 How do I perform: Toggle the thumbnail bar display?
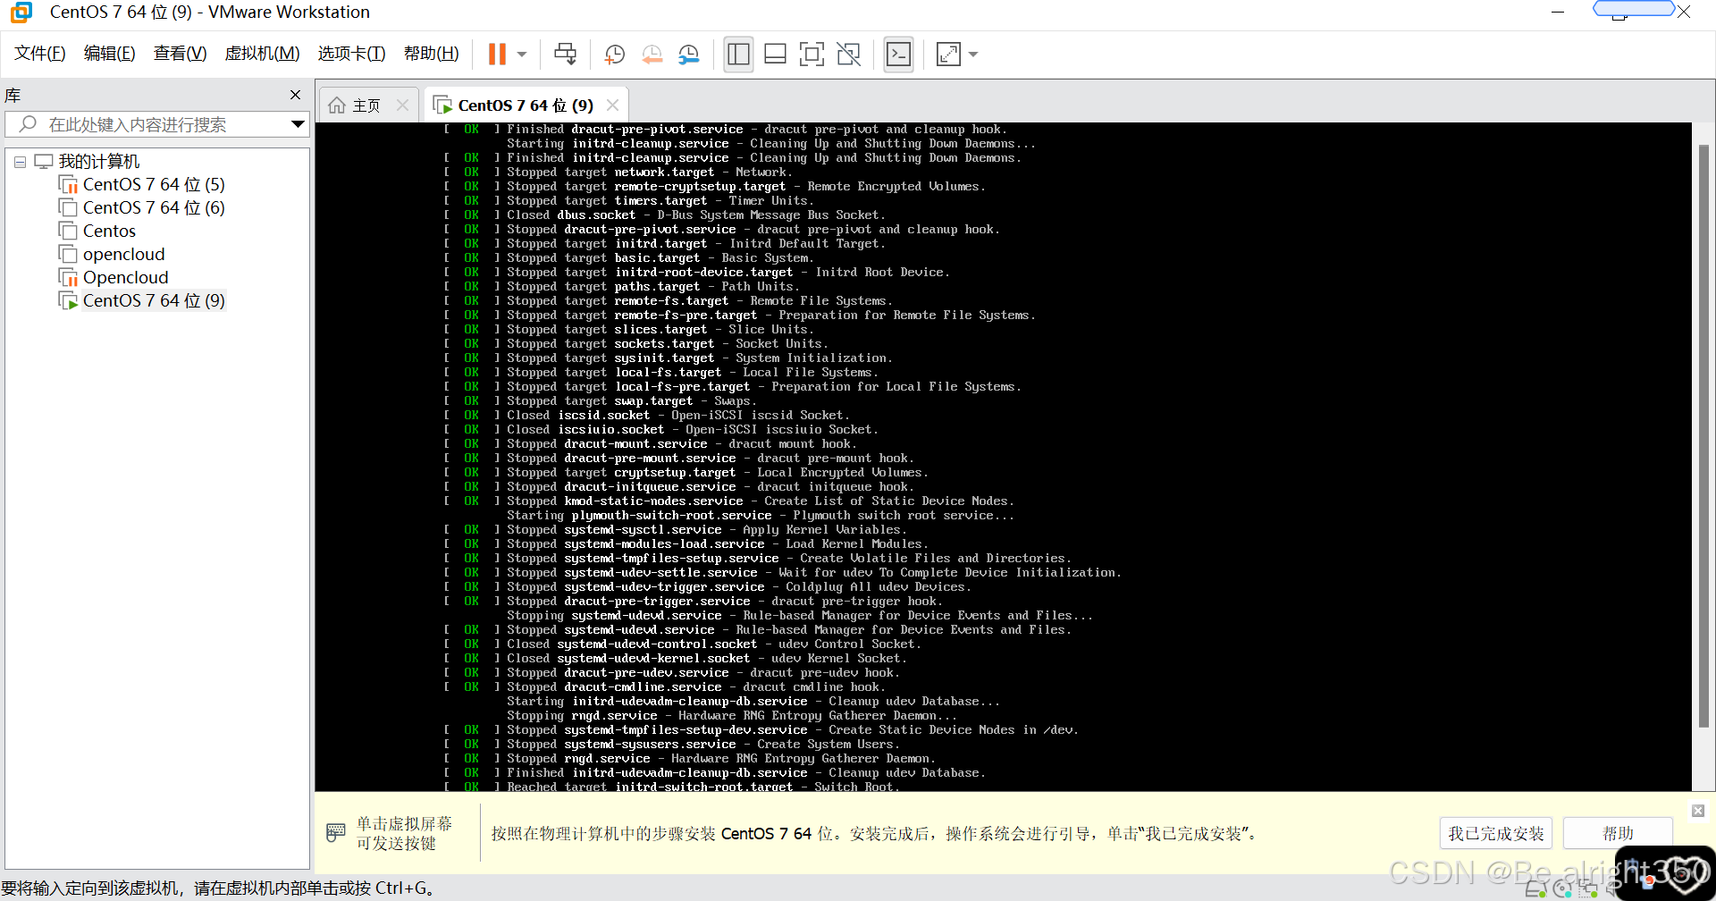pyautogui.click(x=775, y=54)
